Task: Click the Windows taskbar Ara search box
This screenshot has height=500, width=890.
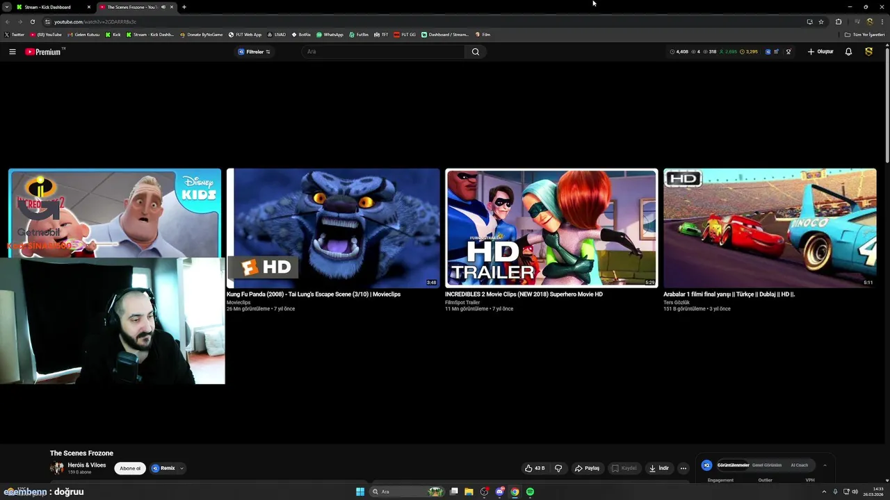Action: point(407,492)
